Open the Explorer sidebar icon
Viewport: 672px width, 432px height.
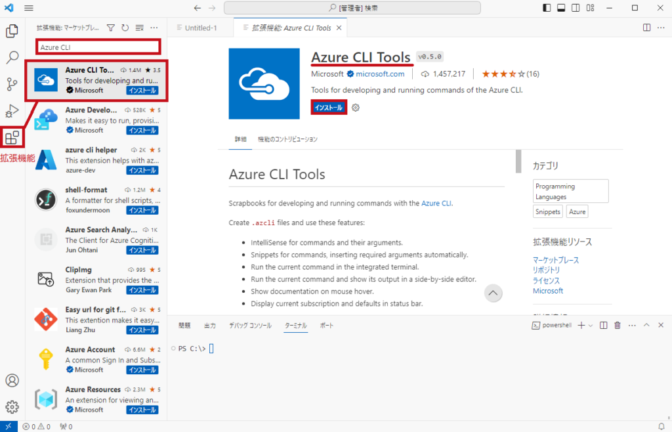pyautogui.click(x=11, y=31)
